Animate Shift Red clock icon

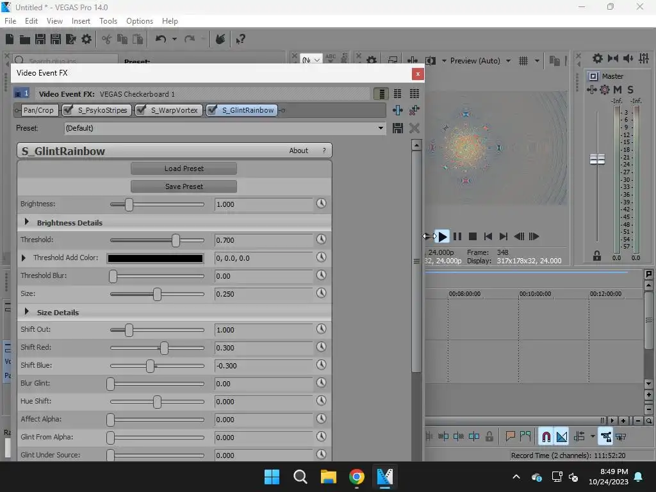point(321,347)
